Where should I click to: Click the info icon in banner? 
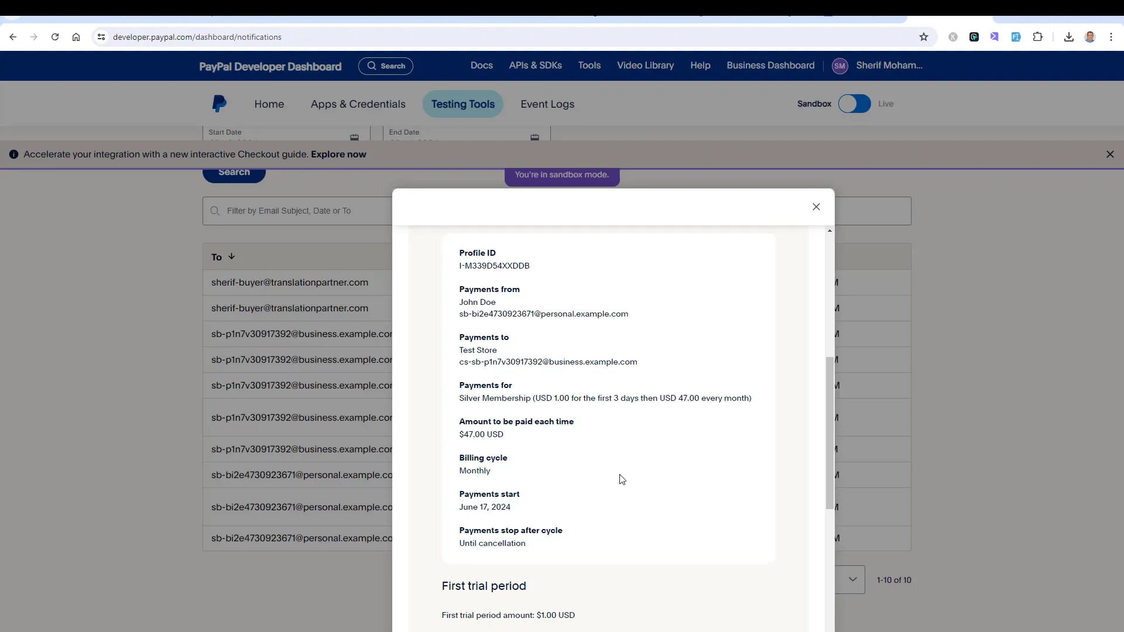[x=13, y=154]
